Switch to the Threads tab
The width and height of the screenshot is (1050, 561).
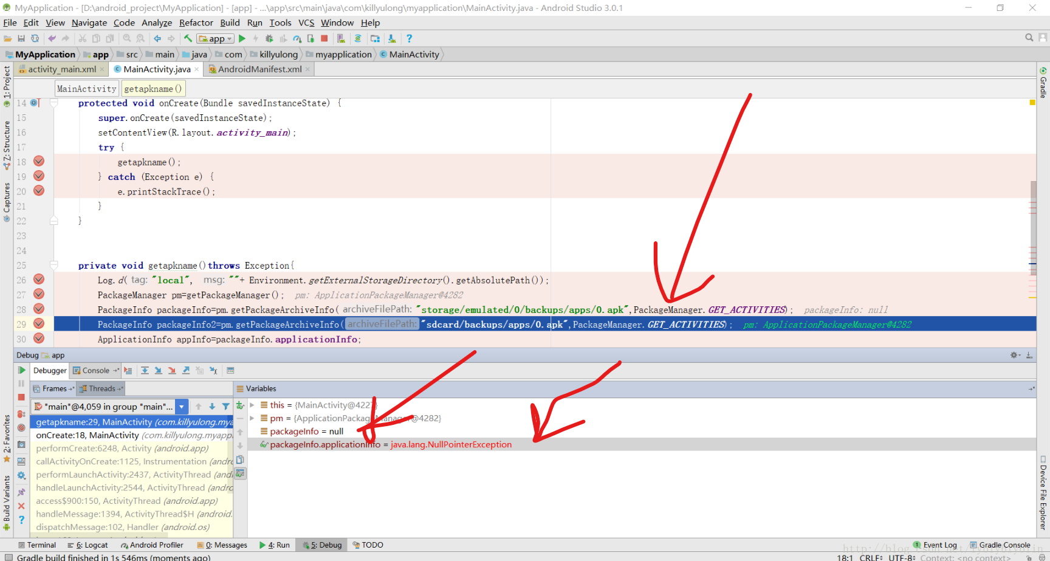coord(101,388)
